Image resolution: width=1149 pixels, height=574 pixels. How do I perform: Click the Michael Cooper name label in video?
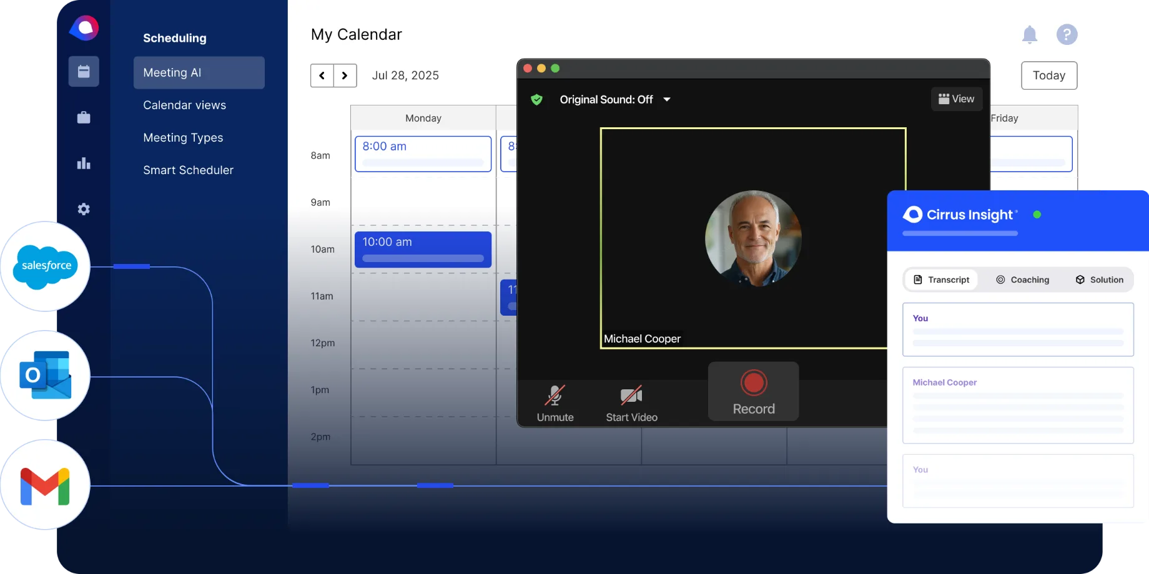click(x=642, y=339)
